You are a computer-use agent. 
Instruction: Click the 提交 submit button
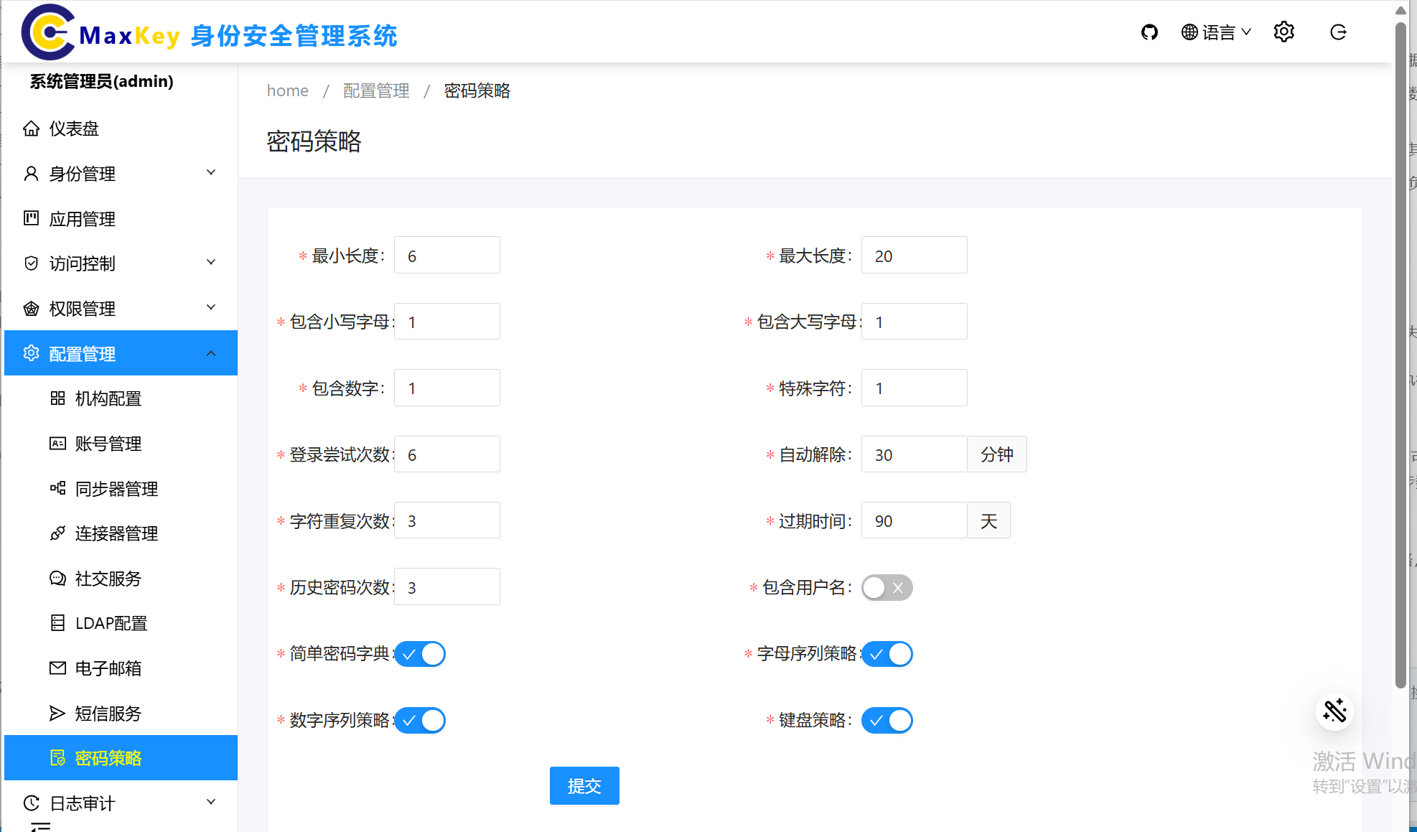584,785
